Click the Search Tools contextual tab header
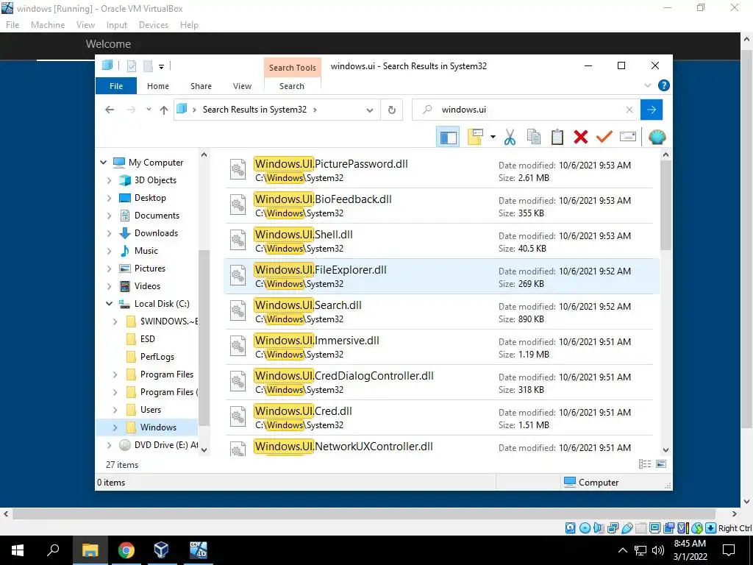 (293, 68)
